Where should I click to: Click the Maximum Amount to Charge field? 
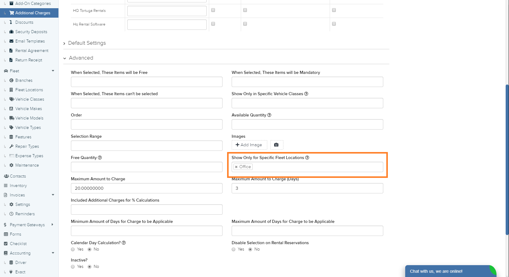tap(147, 188)
